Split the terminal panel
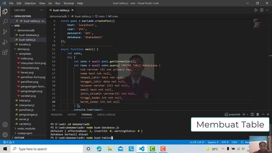Image resolution: width=272 pixels, height=153 pixels. pyautogui.click(x=252, y=114)
